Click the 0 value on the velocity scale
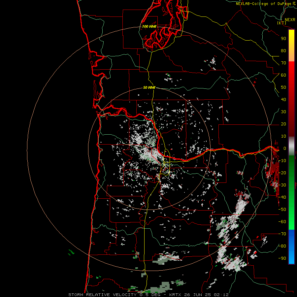This screenshot has width=297, height=297. click(x=285, y=148)
